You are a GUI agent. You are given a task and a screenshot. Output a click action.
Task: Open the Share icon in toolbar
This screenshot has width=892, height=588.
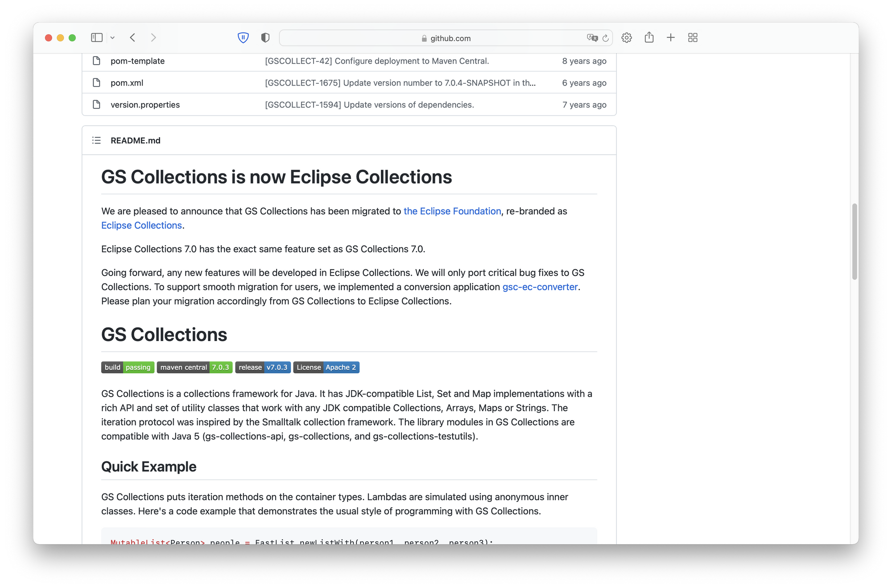click(x=649, y=37)
